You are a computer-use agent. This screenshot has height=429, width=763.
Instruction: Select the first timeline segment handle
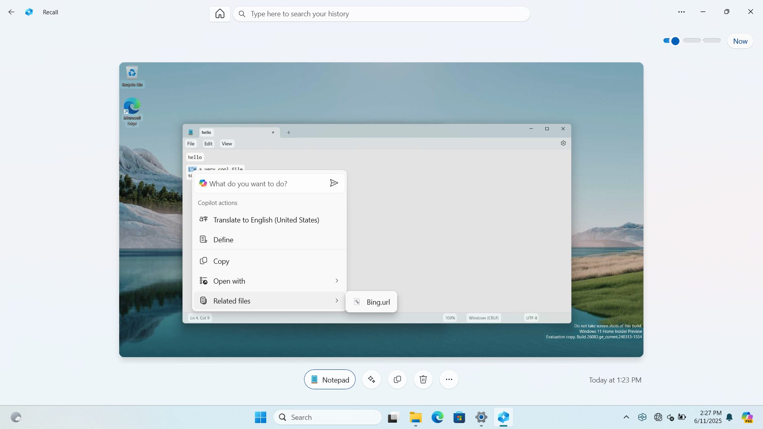(675, 41)
